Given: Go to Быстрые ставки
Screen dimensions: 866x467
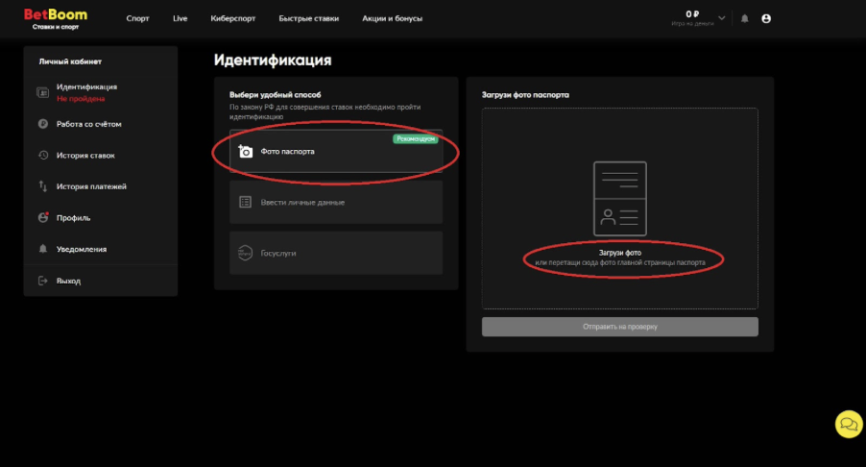Looking at the screenshot, I should click(309, 18).
